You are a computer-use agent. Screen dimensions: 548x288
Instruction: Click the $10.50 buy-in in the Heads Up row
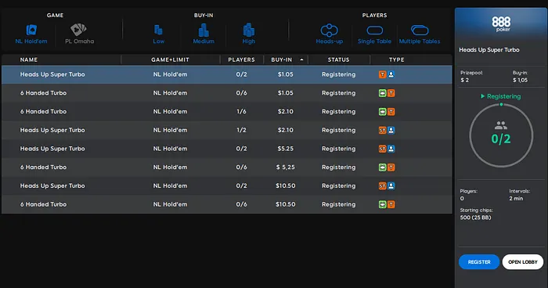click(x=286, y=186)
